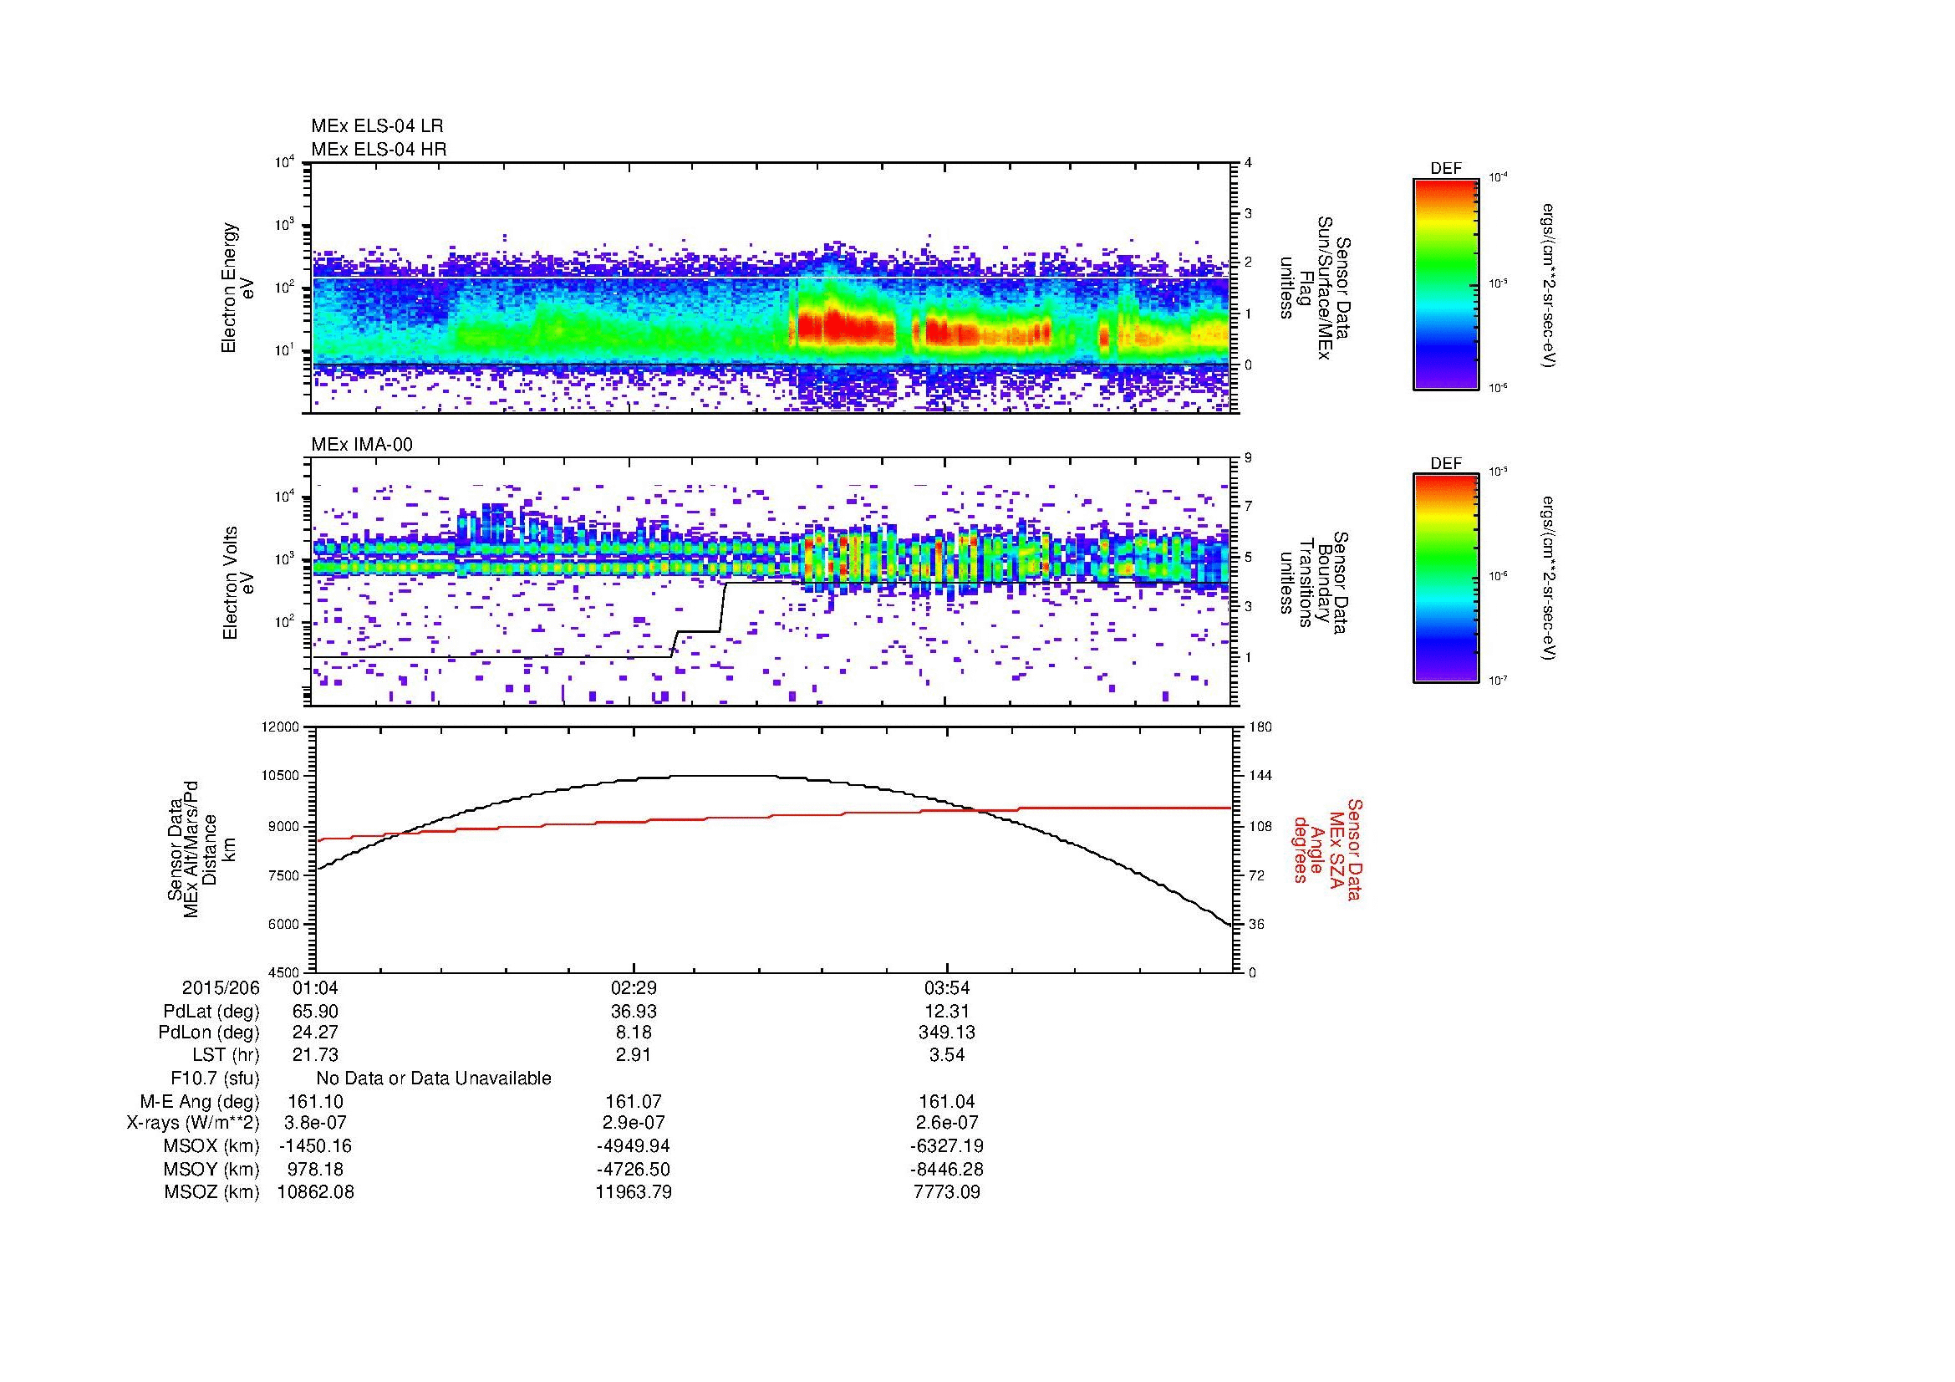
Task: Click the MSOY value '-8446.28'
Action: tap(947, 1169)
